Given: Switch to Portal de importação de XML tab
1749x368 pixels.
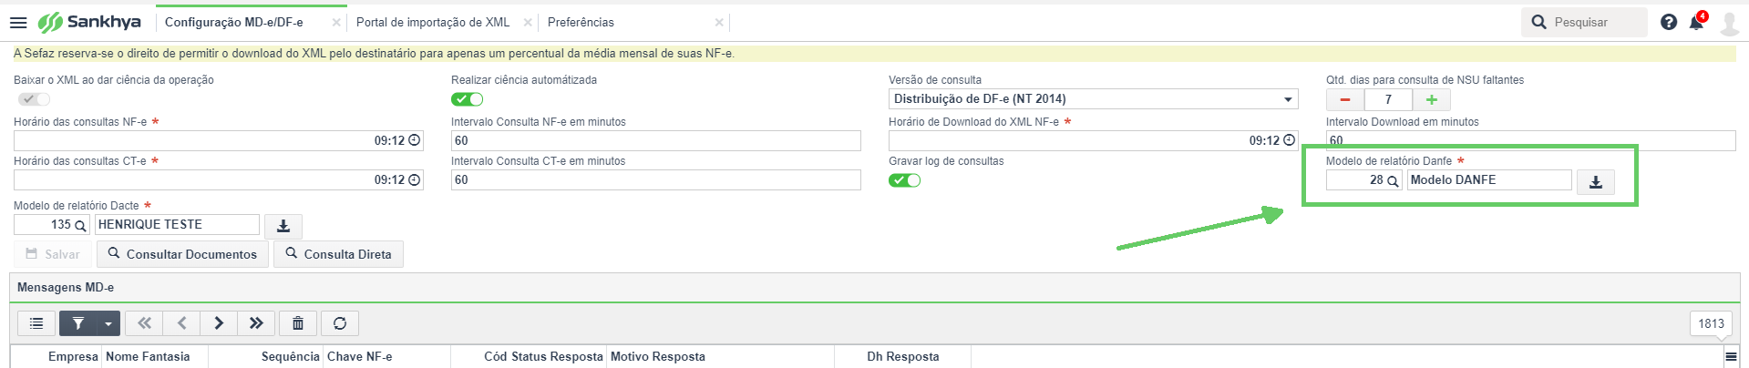Looking at the screenshot, I should (433, 22).
